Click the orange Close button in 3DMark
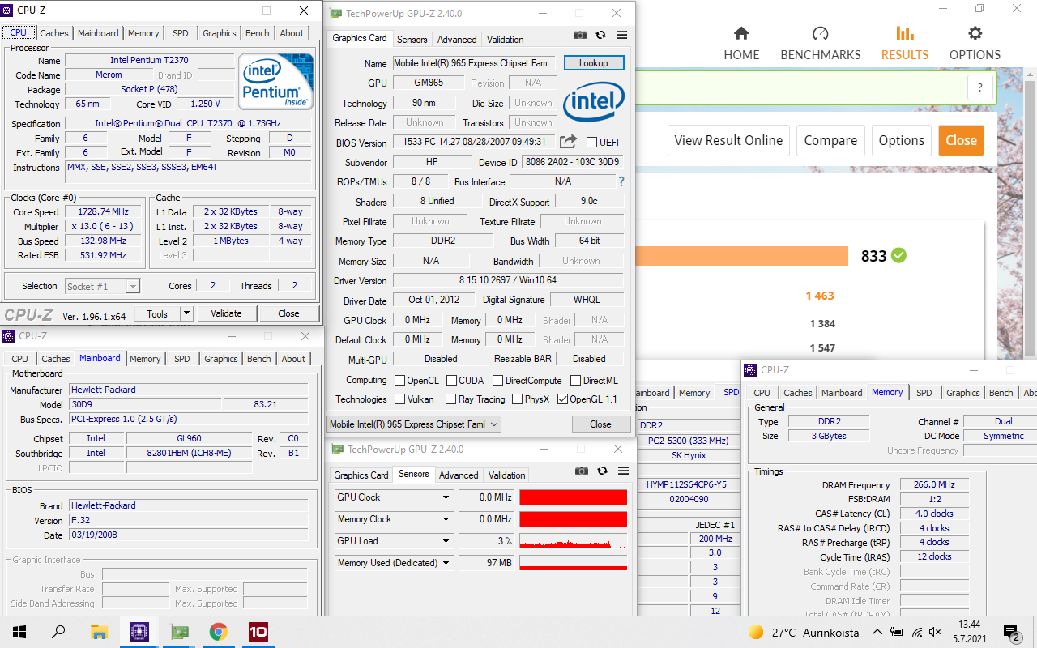 click(961, 140)
